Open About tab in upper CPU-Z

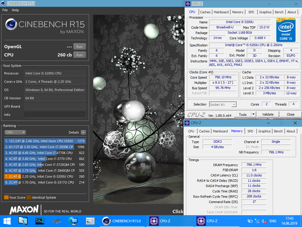point(292,12)
